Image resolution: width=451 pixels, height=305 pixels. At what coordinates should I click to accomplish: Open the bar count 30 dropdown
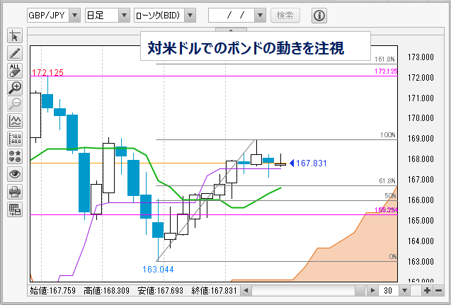[x=404, y=291]
